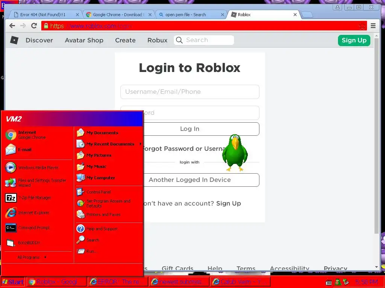Launch 7-Zip File Manager

pyautogui.click(x=28, y=198)
